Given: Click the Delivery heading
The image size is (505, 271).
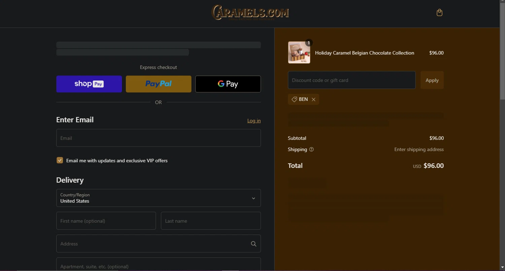Looking at the screenshot, I should [x=70, y=180].
